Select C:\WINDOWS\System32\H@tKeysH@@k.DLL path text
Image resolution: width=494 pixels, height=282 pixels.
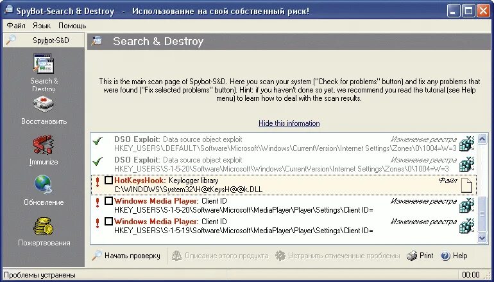point(188,189)
